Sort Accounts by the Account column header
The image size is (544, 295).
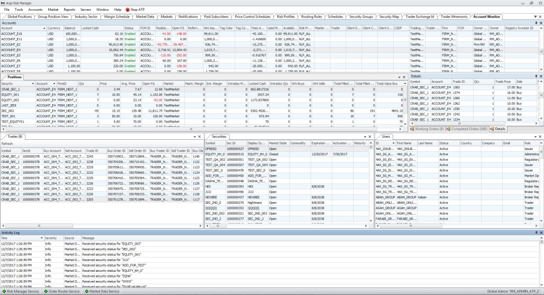[x=23, y=28]
